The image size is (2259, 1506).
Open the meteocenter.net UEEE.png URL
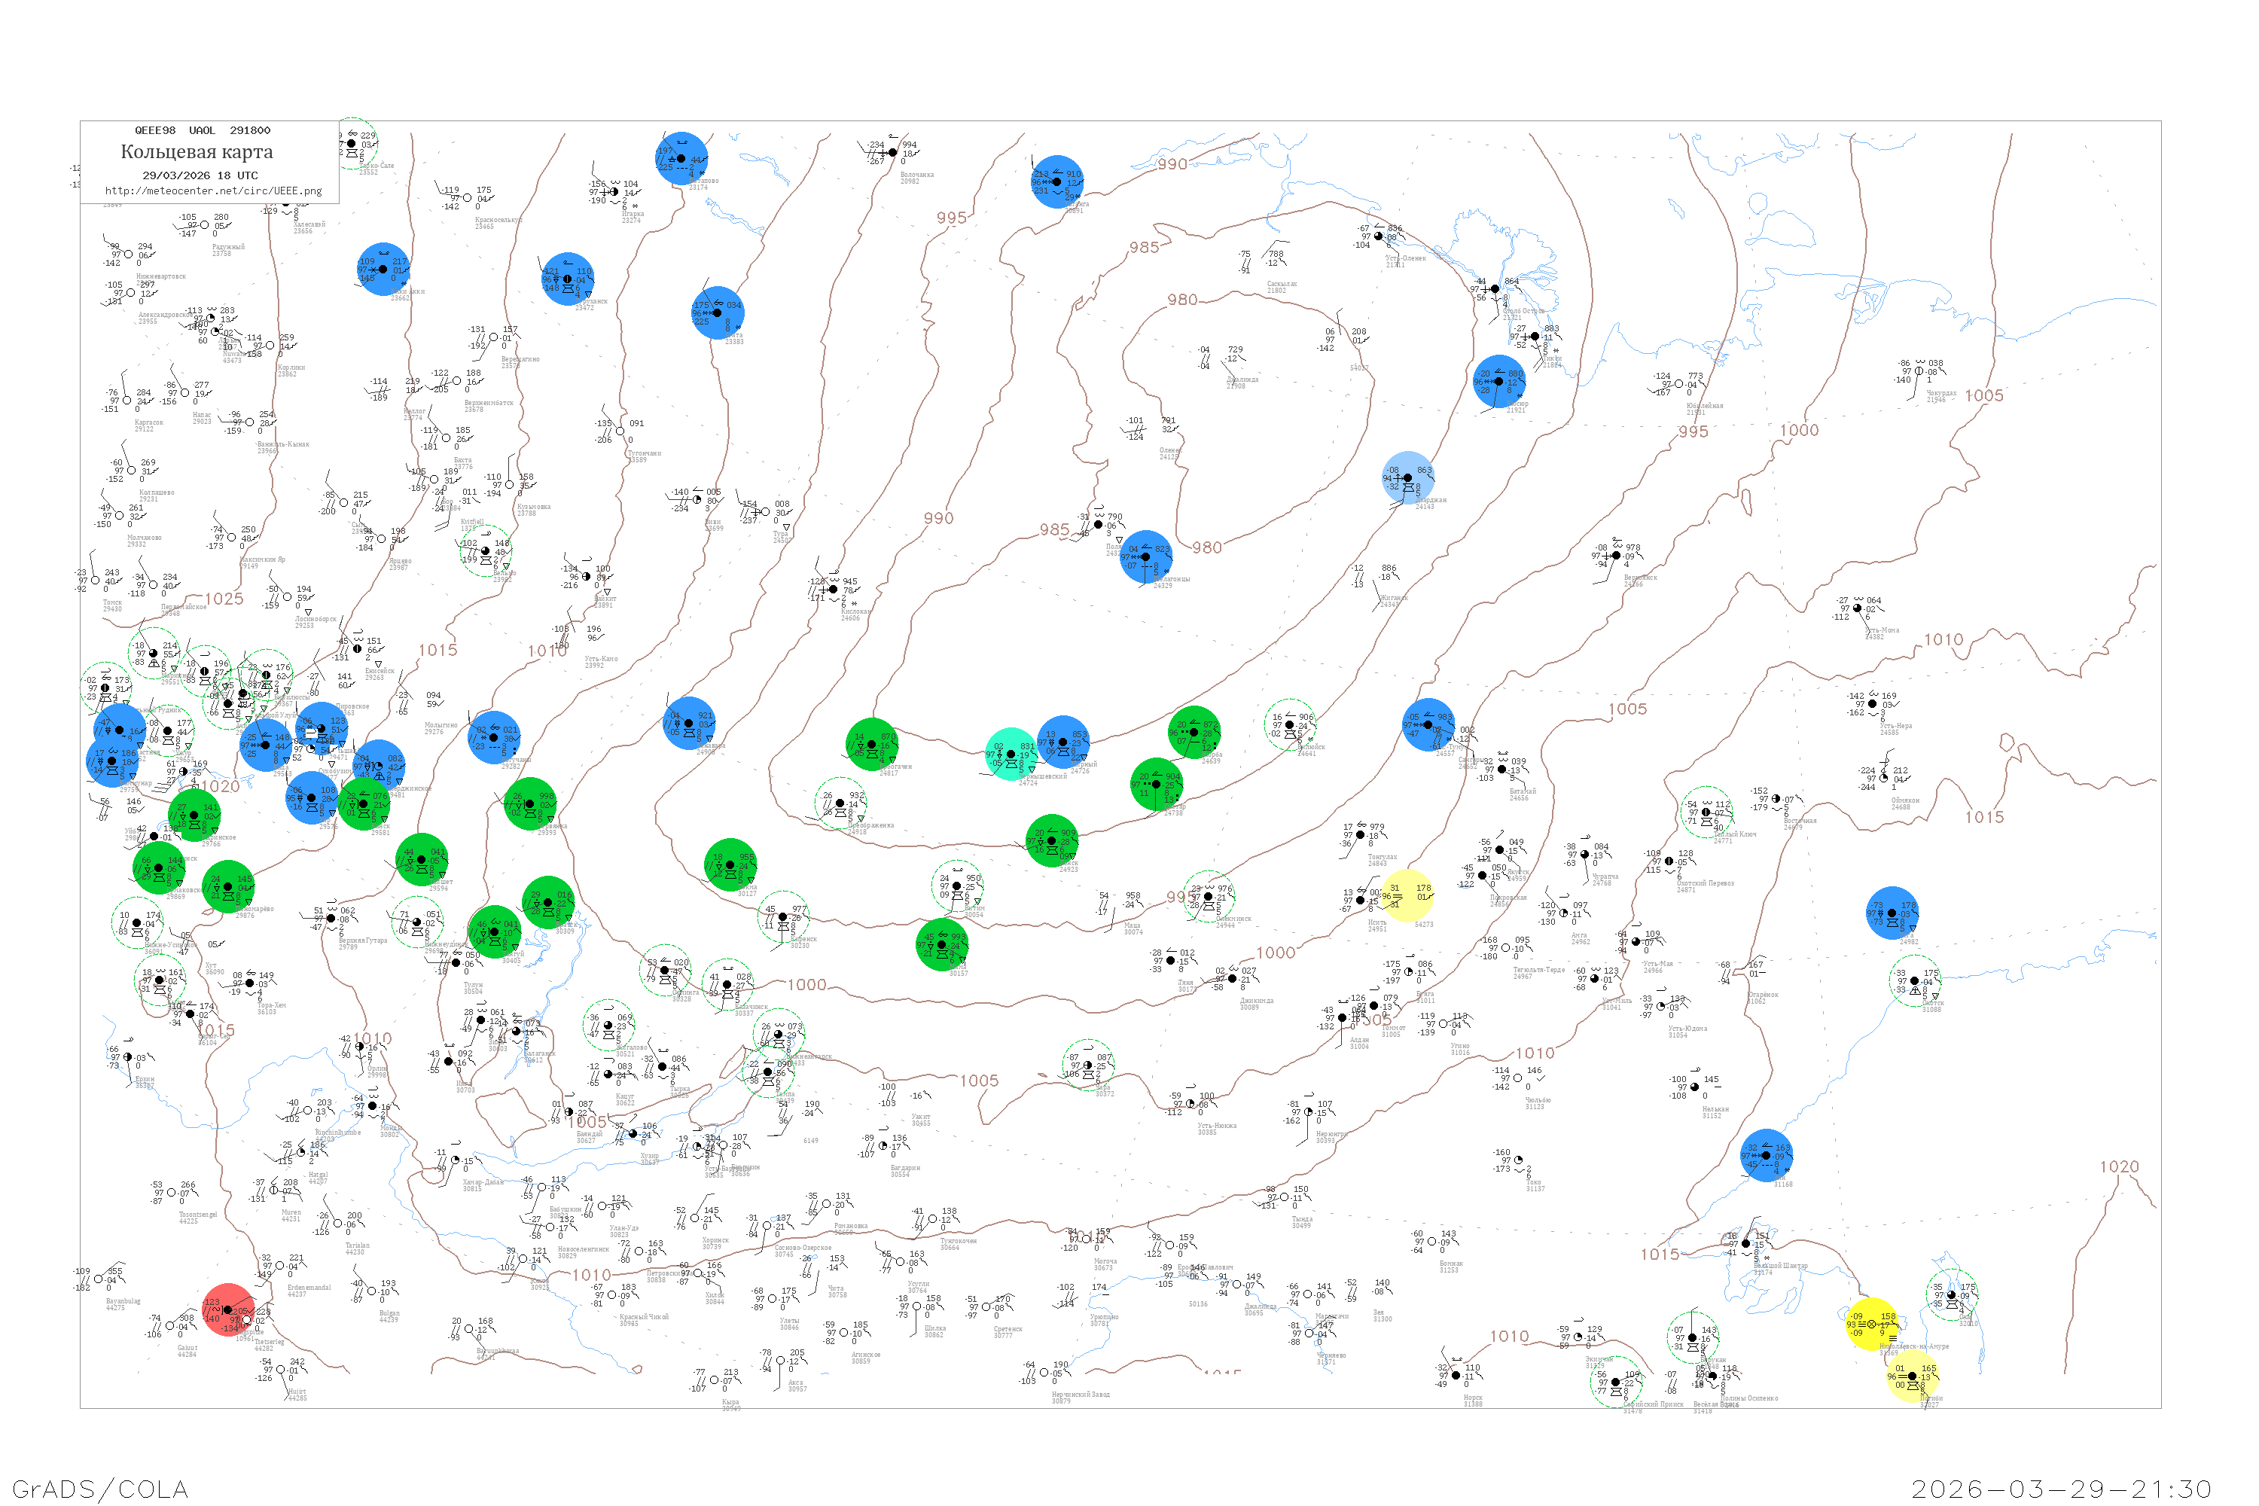tap(213, 191)
